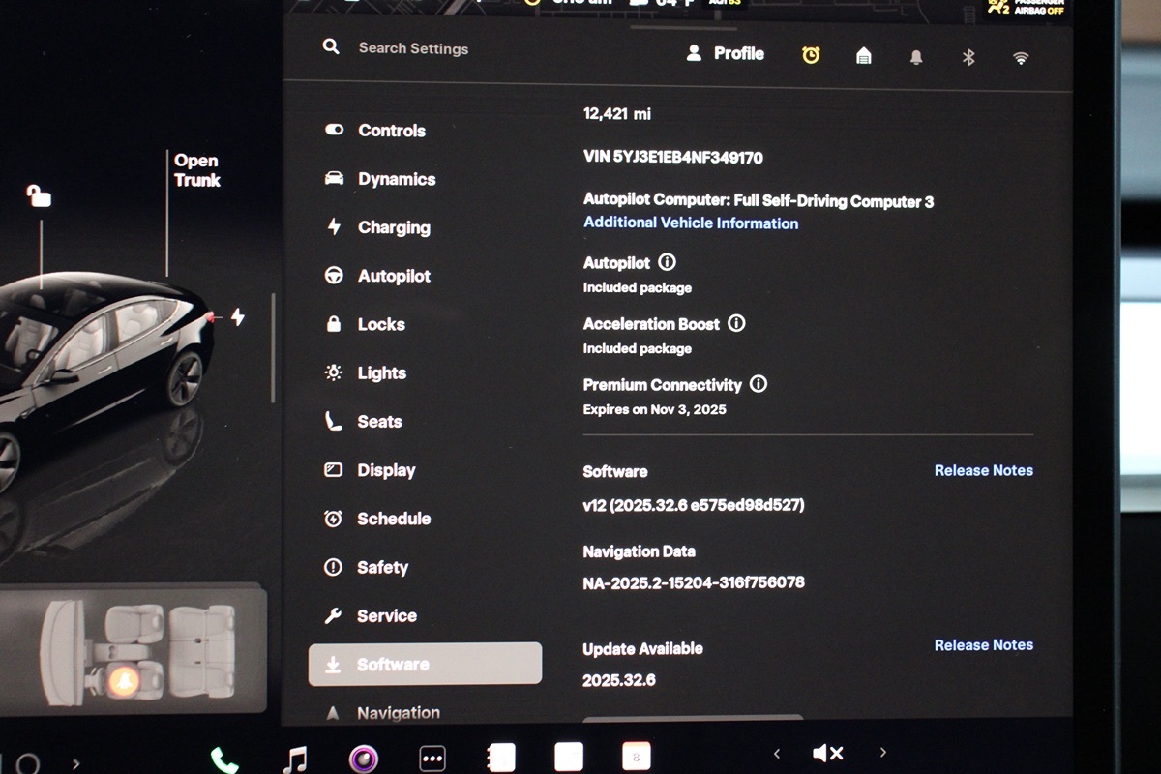
Task: Open Additional Vehicle Information link
Action: click(x=691, y=223)
